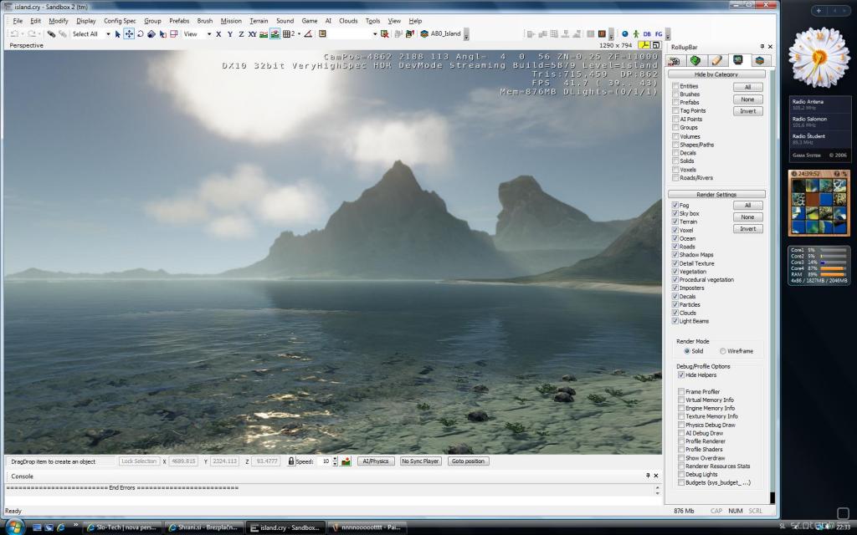The height and width of the screenshot is (535, 857).
Task: Collapse the Render Settings rollup
Action: click(716, 194)
